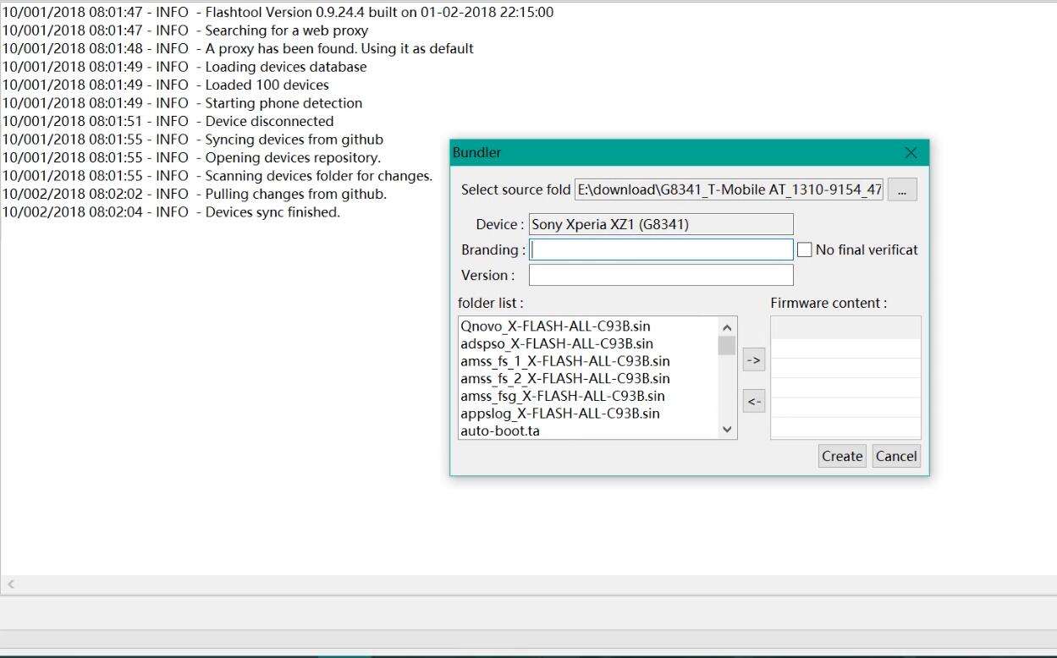Click the 'Devices sync finished.' log line

[x=170, y=212]
